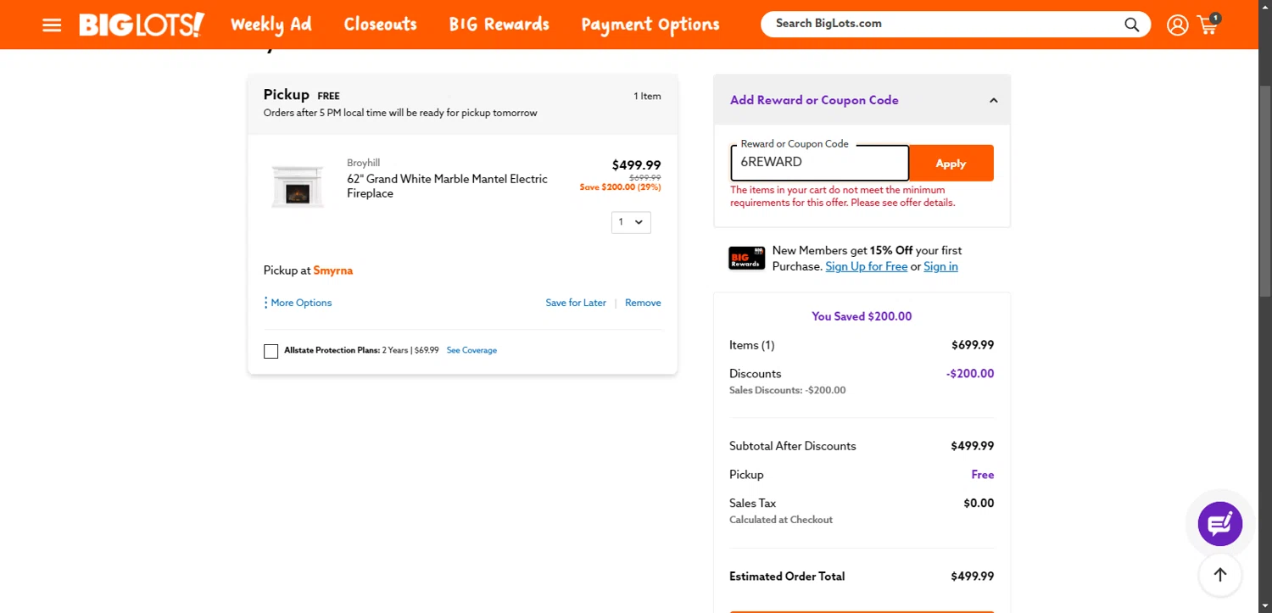The height and width of the screenshot is (613, 1272).
Task: Save the fireplace for later
Action: 576,303
